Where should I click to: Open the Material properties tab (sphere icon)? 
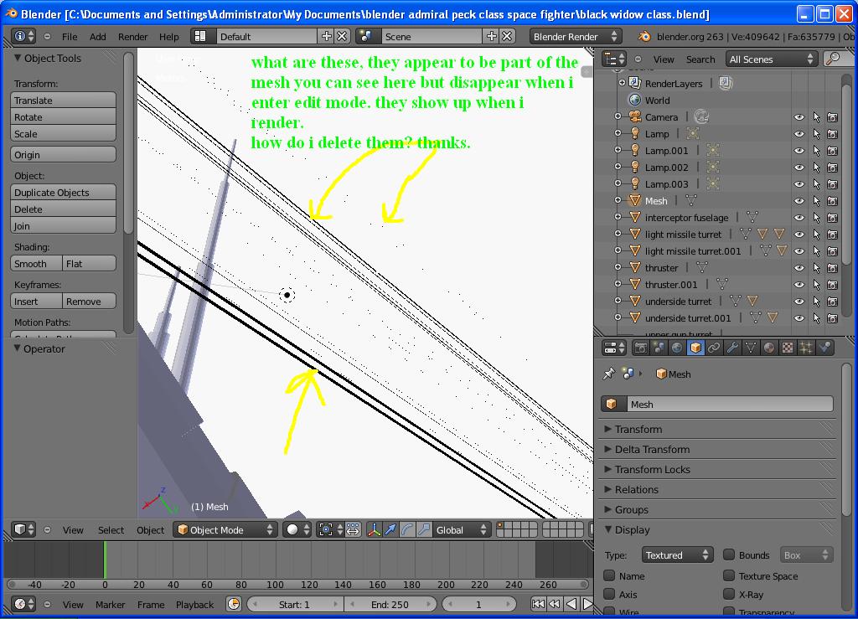click(x=769, y=348)
